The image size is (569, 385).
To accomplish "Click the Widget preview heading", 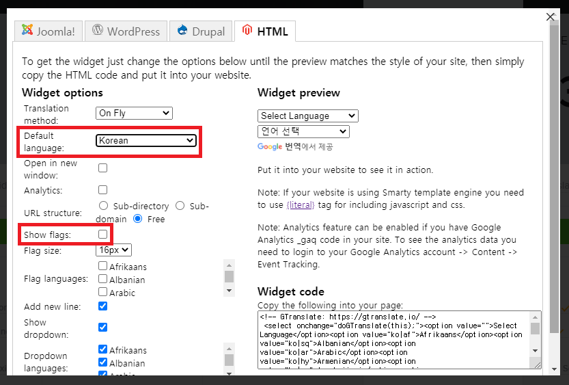I will [299, 92].
